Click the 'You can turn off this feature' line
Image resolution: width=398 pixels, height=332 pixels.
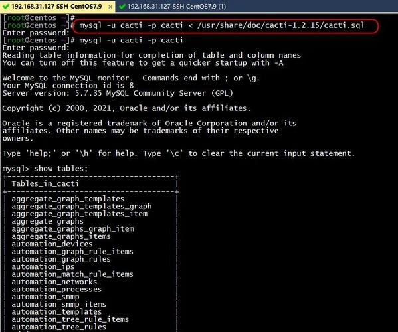click(143, 63)
